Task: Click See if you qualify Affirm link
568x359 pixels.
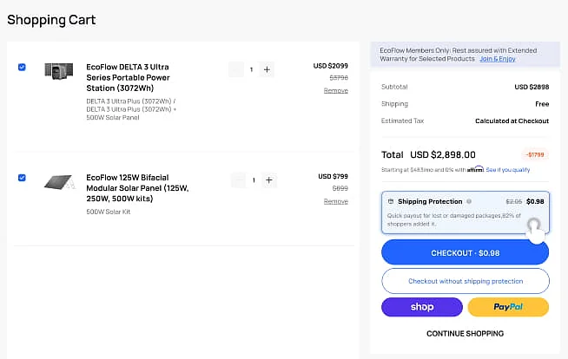Action: (508, 170)
